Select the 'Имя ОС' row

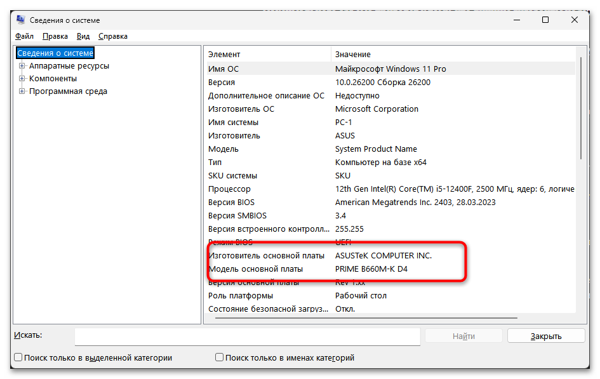coord(390,69)
